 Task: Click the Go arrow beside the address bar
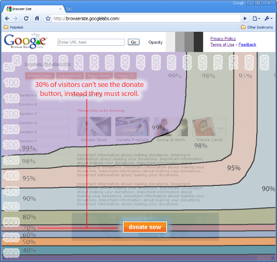(x=245, y=18)
